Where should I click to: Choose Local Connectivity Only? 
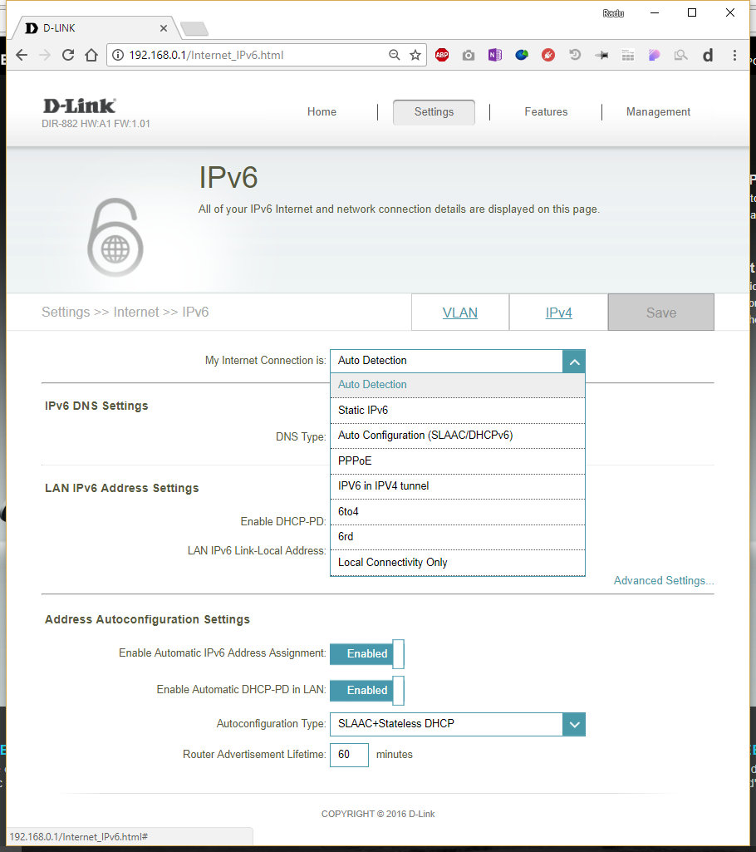point(457,563)
